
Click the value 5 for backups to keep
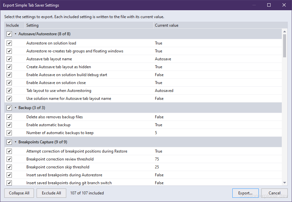point(156,133)
